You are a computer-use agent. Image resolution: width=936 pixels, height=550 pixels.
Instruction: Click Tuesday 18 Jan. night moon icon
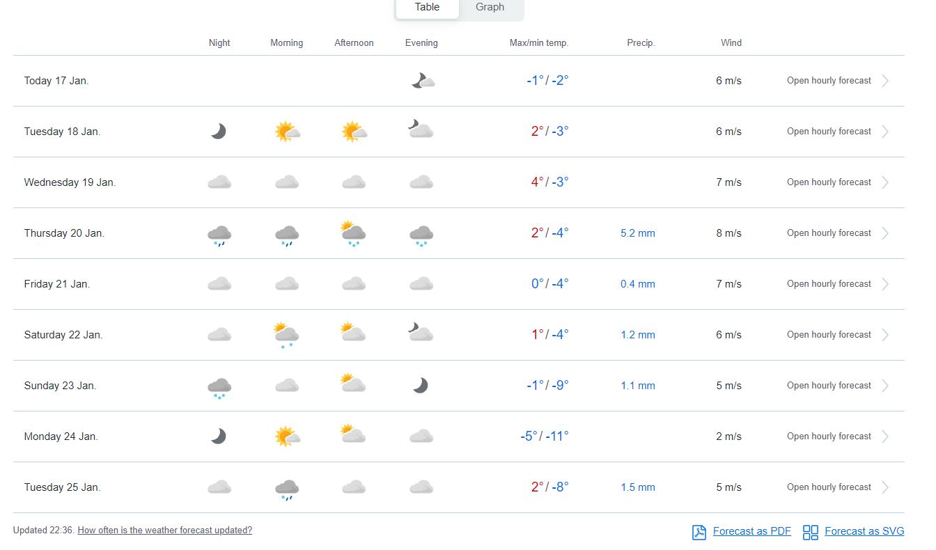219,132
